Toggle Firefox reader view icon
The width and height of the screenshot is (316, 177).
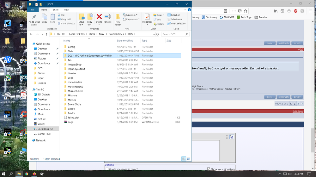[226, 11]
